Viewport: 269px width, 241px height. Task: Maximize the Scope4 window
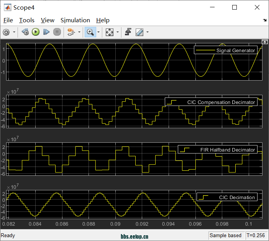click(x=235, y=7)
